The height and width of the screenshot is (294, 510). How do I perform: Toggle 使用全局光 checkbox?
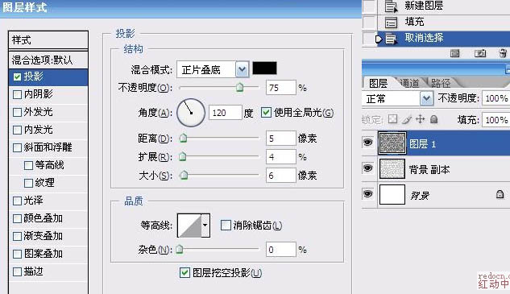(266, 113)
